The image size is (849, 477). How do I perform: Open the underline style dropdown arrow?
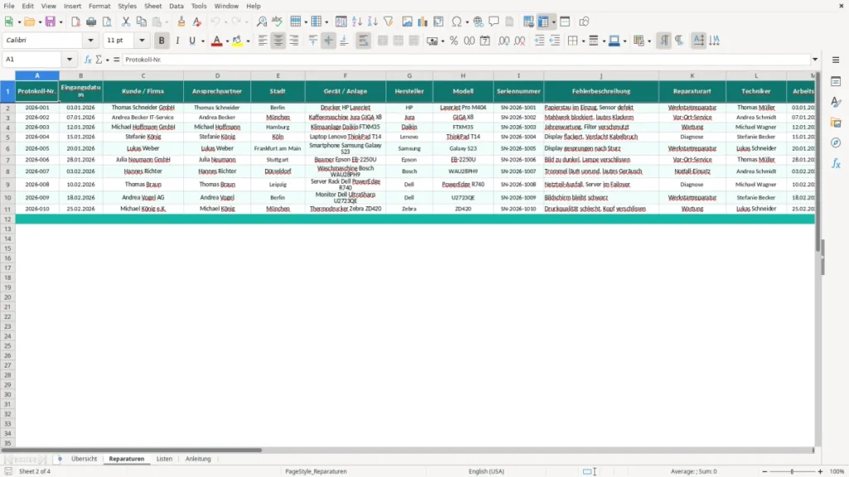(x=202, y=41)
